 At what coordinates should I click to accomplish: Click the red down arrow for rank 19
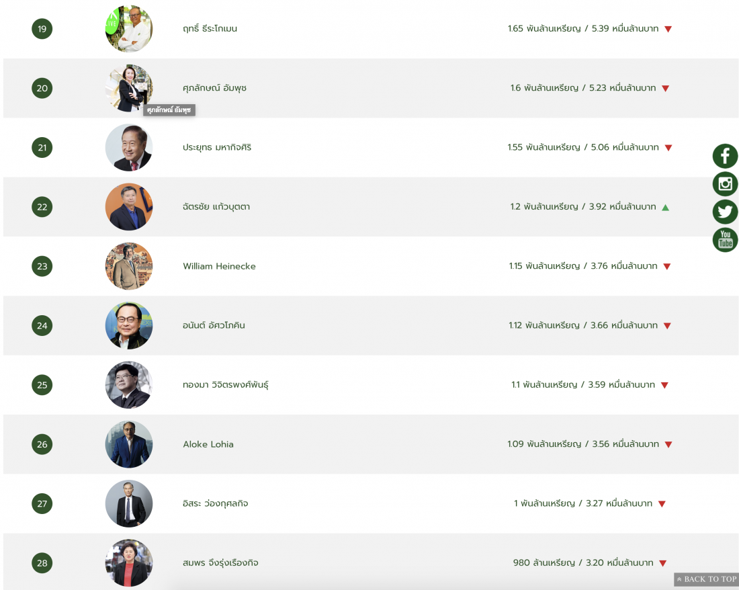[x=668, y=29]
